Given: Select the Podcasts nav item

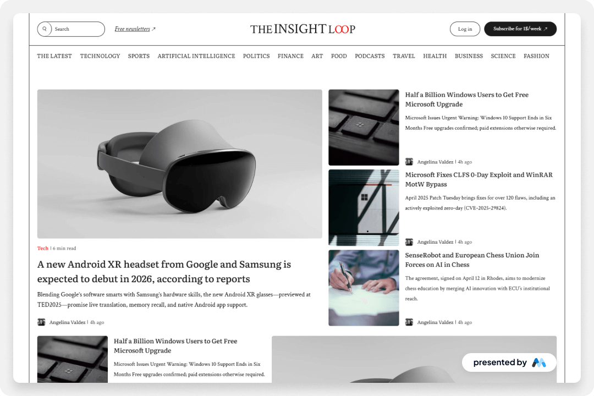Looking at the screenshot, I should [x=370, y=56].
